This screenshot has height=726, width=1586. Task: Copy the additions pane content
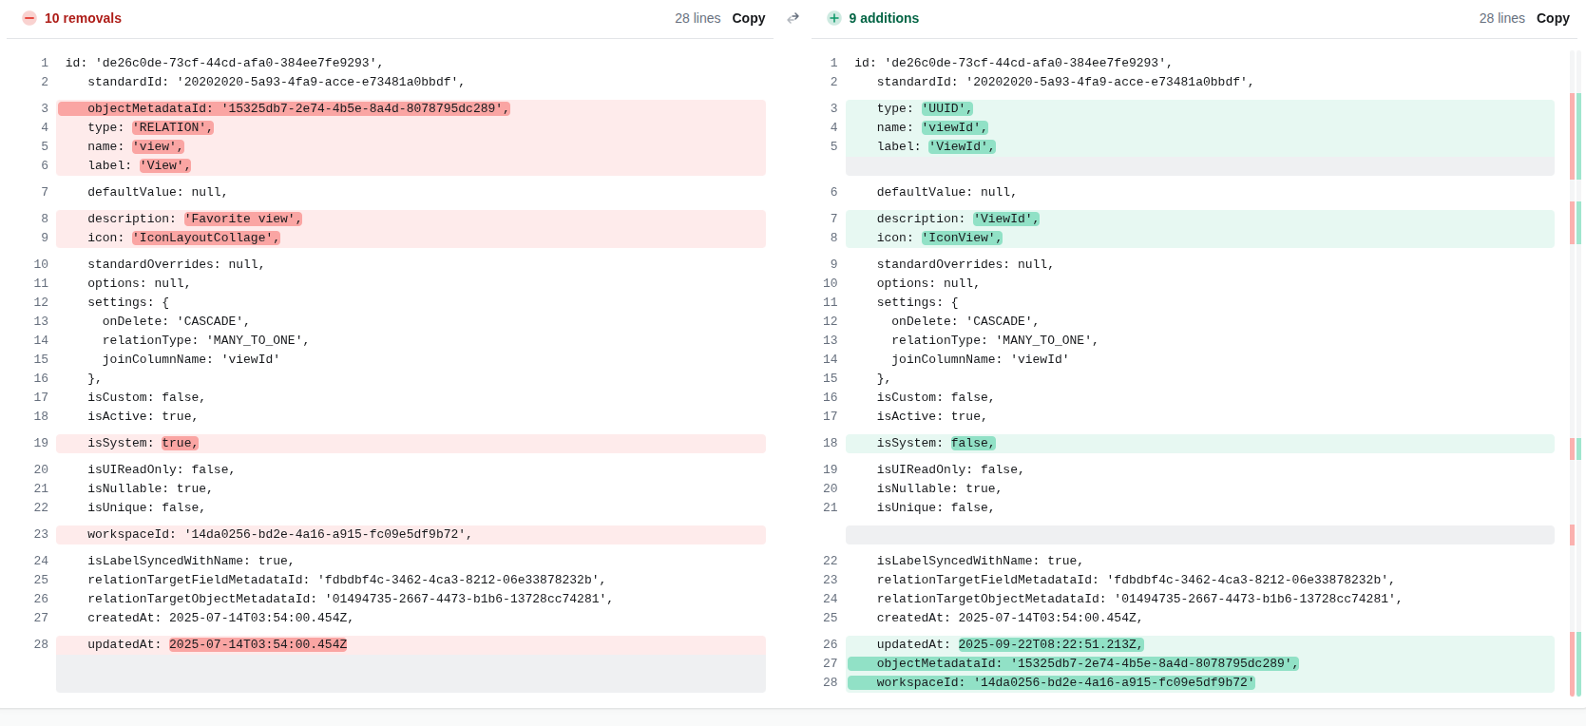[1553, 18]
